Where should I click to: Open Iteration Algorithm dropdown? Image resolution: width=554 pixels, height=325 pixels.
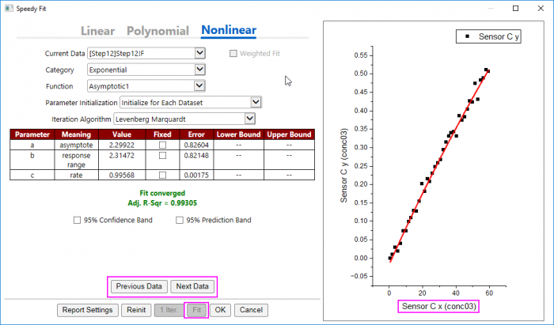coord(249,119)
